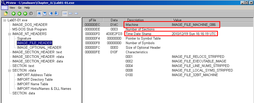Click the Data column header
254x103 pixels.
point(114,20)
